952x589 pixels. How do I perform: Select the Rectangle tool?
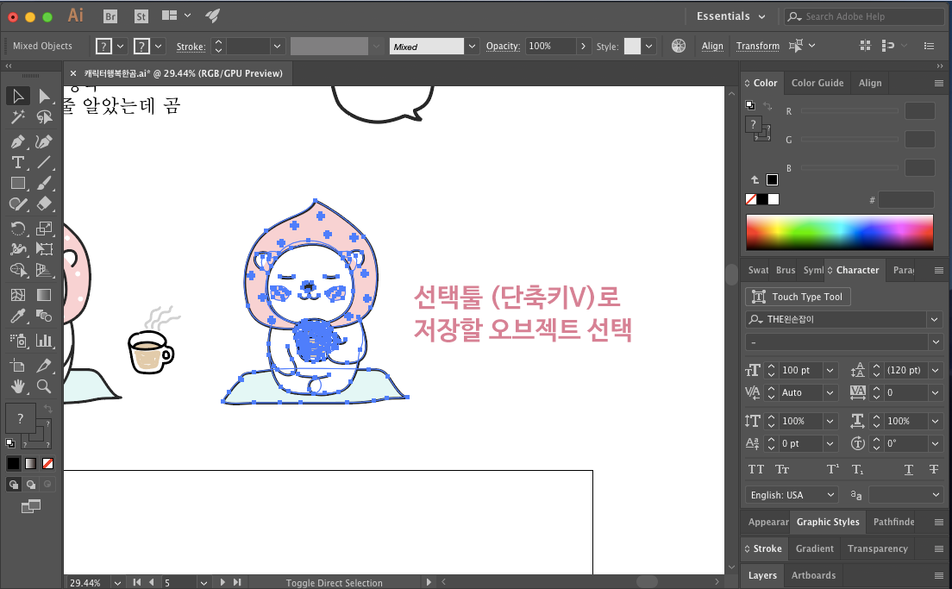17,183
